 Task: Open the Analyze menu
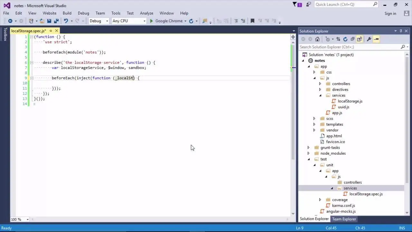146,13
